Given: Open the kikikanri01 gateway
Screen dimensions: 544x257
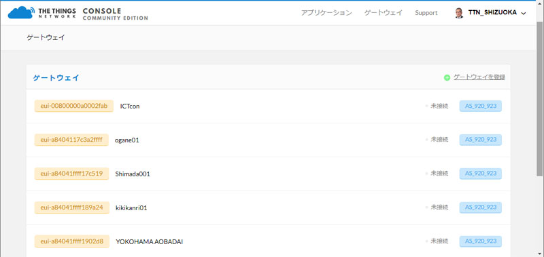Looking at the screenshot, I should pos(131,208).
